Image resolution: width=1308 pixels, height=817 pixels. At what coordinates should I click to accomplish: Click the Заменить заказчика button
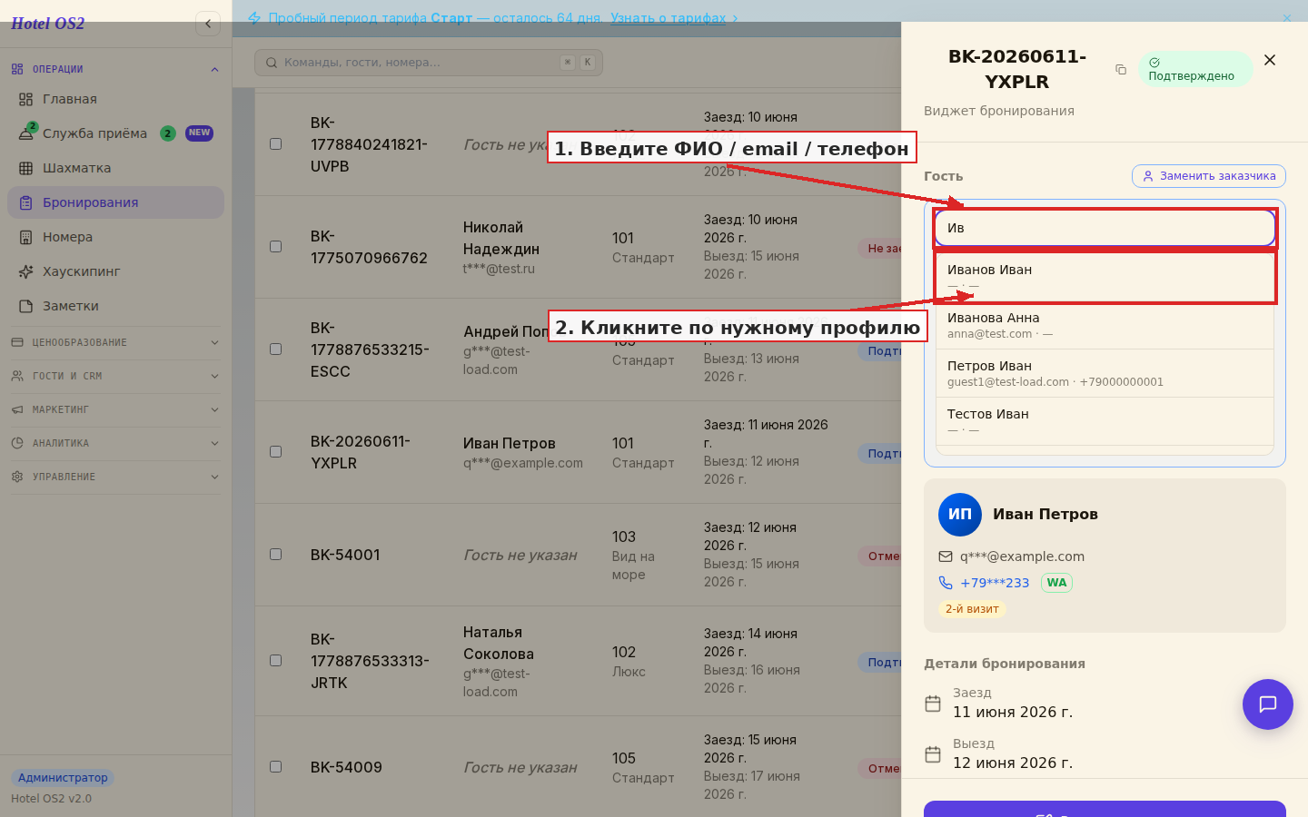coord(1209,176)
